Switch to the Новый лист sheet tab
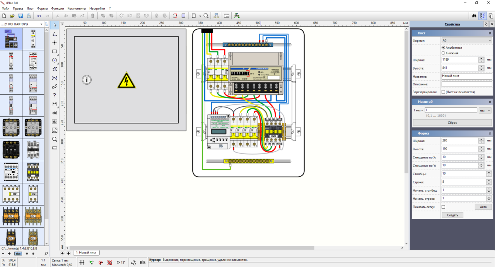 pyautogui.click(x=86, y=252)
